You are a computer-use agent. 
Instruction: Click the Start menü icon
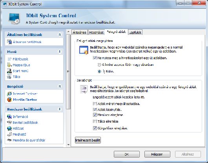pyautogui.click(x=9, y=71)
